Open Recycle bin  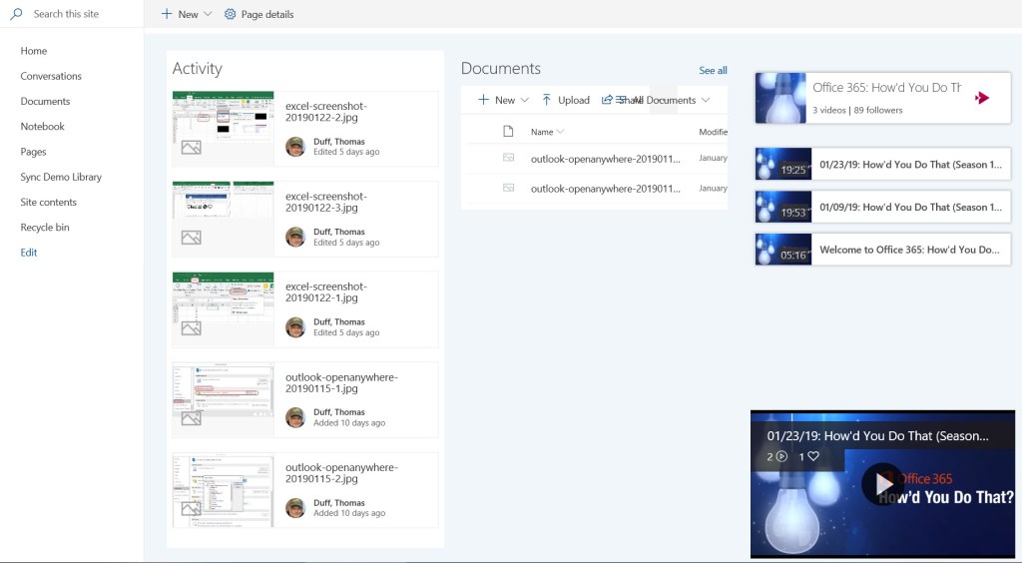click(x=44, y=228)
